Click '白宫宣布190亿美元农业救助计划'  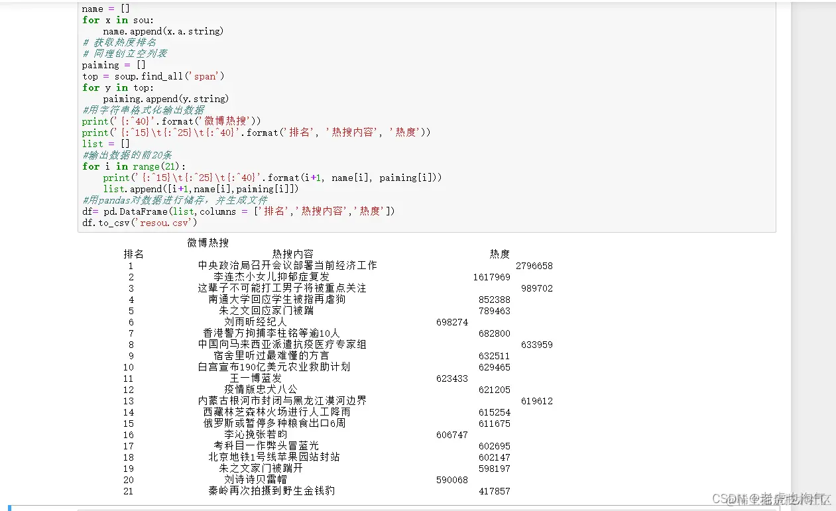pyautogui.click(x=274, y=367)
